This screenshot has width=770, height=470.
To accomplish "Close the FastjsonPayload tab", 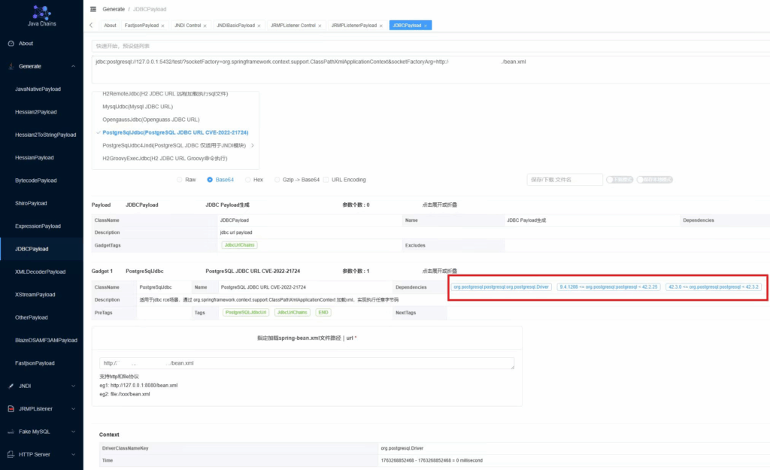I will [162, 26].
